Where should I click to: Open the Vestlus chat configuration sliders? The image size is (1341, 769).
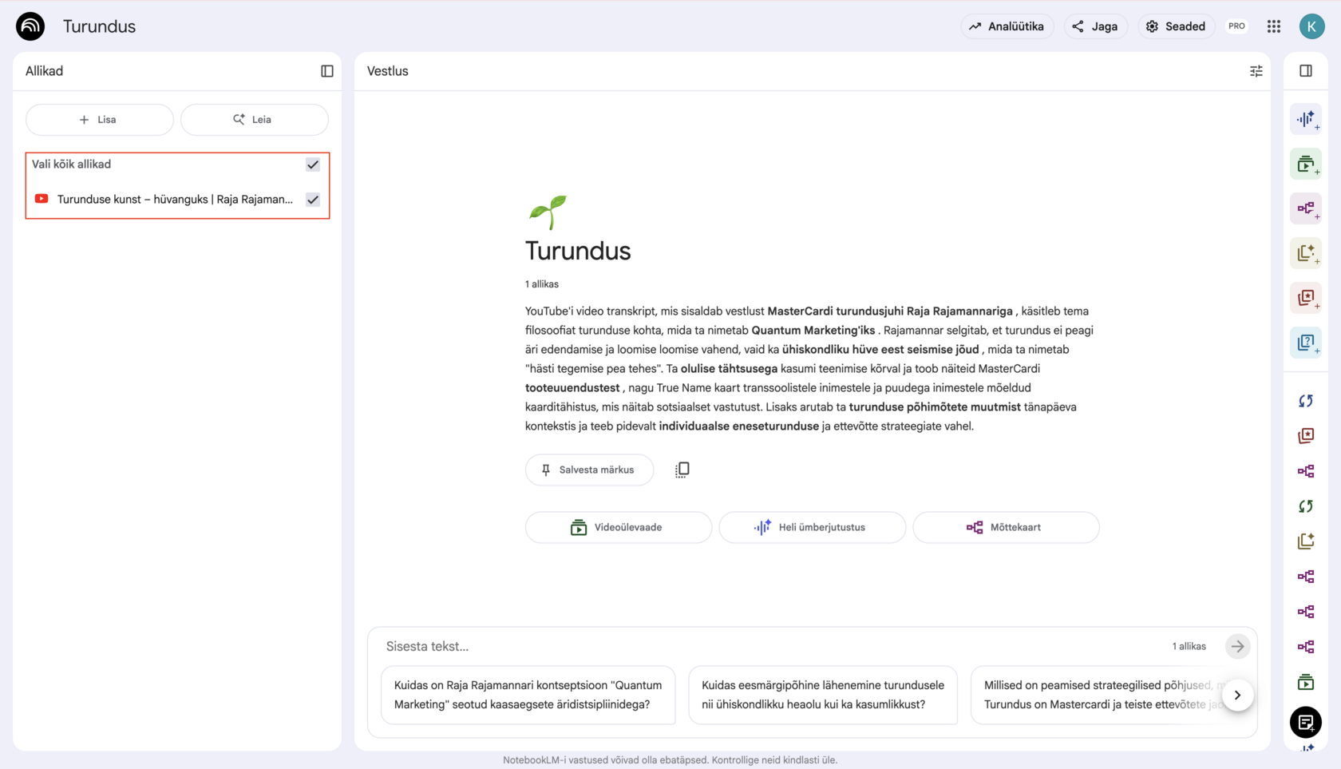(1256, 71)
